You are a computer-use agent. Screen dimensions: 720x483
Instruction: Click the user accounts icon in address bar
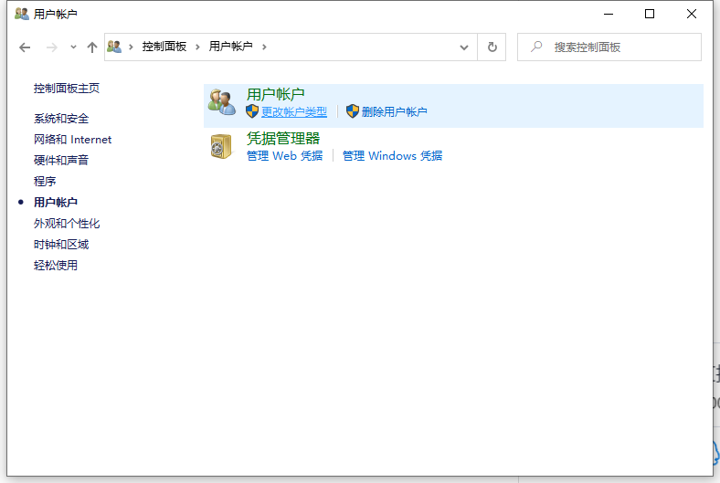(x=114, y=47)
